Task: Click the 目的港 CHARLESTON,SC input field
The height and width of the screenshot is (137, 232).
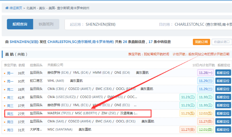Action: point(195,24)
